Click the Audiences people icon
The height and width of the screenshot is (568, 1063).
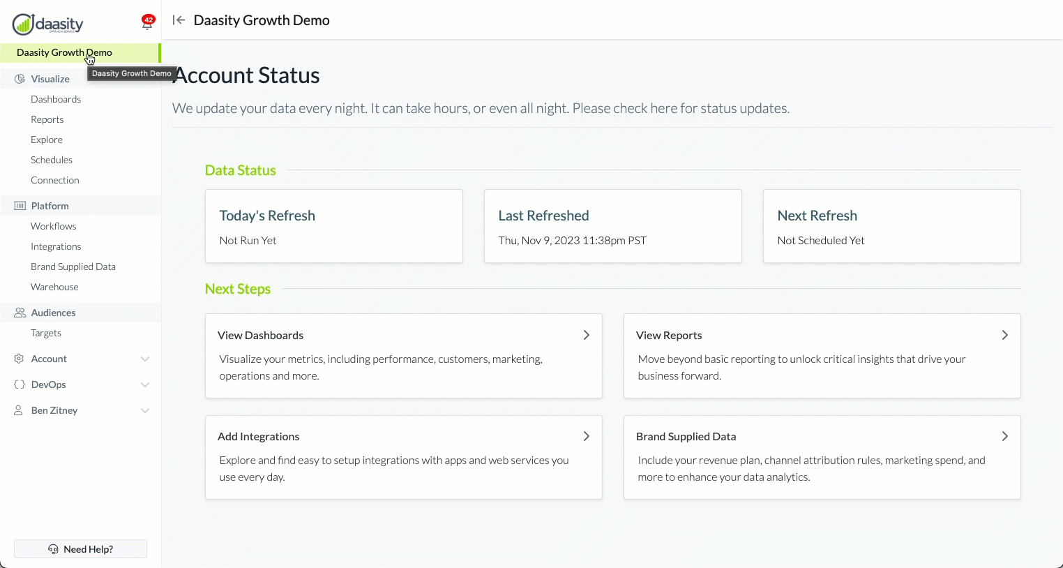20,313
